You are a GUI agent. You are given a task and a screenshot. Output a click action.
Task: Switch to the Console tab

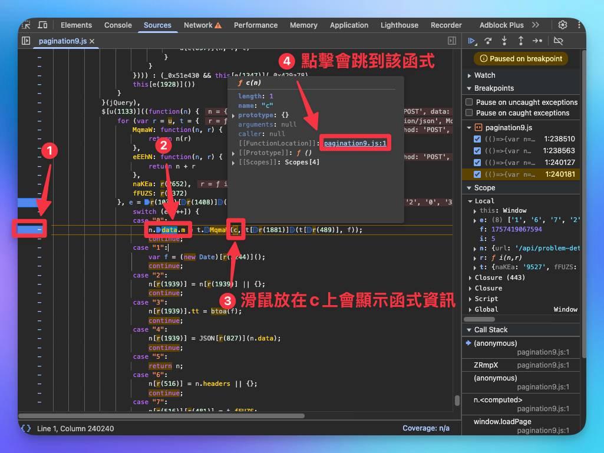(118, 25)
